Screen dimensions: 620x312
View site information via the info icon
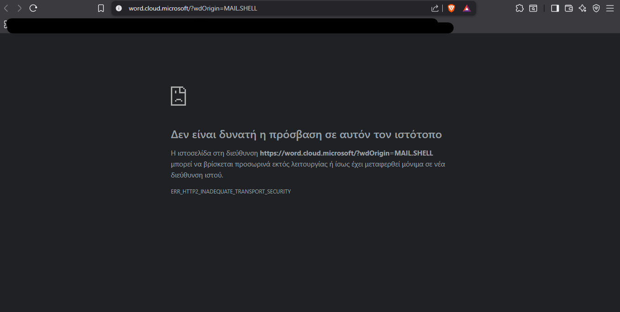tap(119, 8)
